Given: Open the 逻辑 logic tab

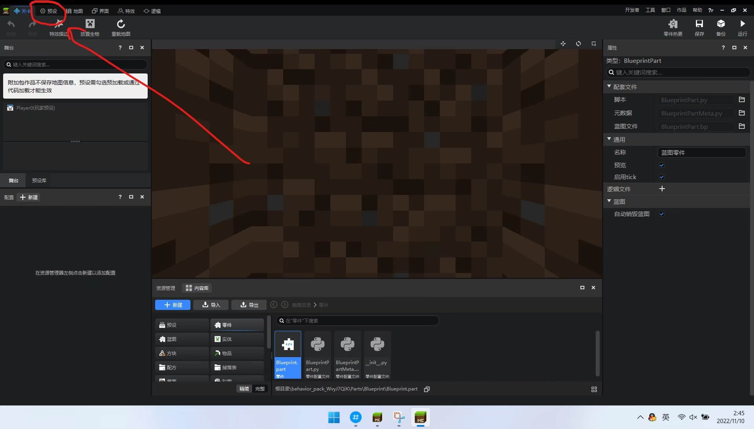Looking at the screenshot, I should tap(152, 11).
